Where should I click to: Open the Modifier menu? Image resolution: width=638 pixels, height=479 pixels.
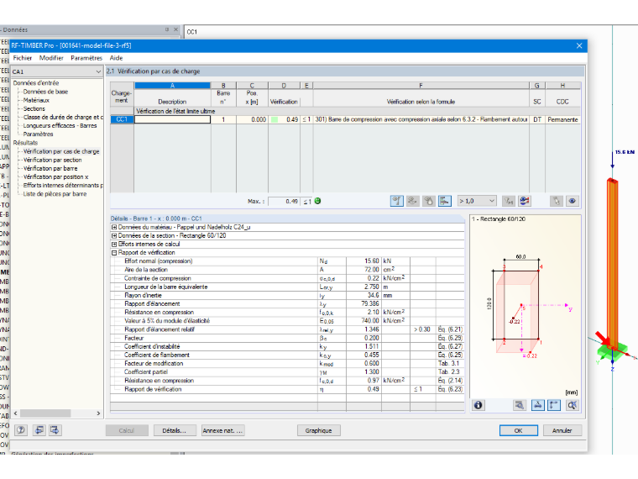pos(51,58)
